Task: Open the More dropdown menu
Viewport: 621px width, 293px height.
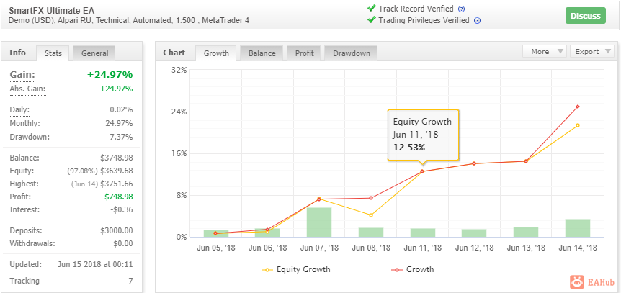Action: [x=545, y=52]
